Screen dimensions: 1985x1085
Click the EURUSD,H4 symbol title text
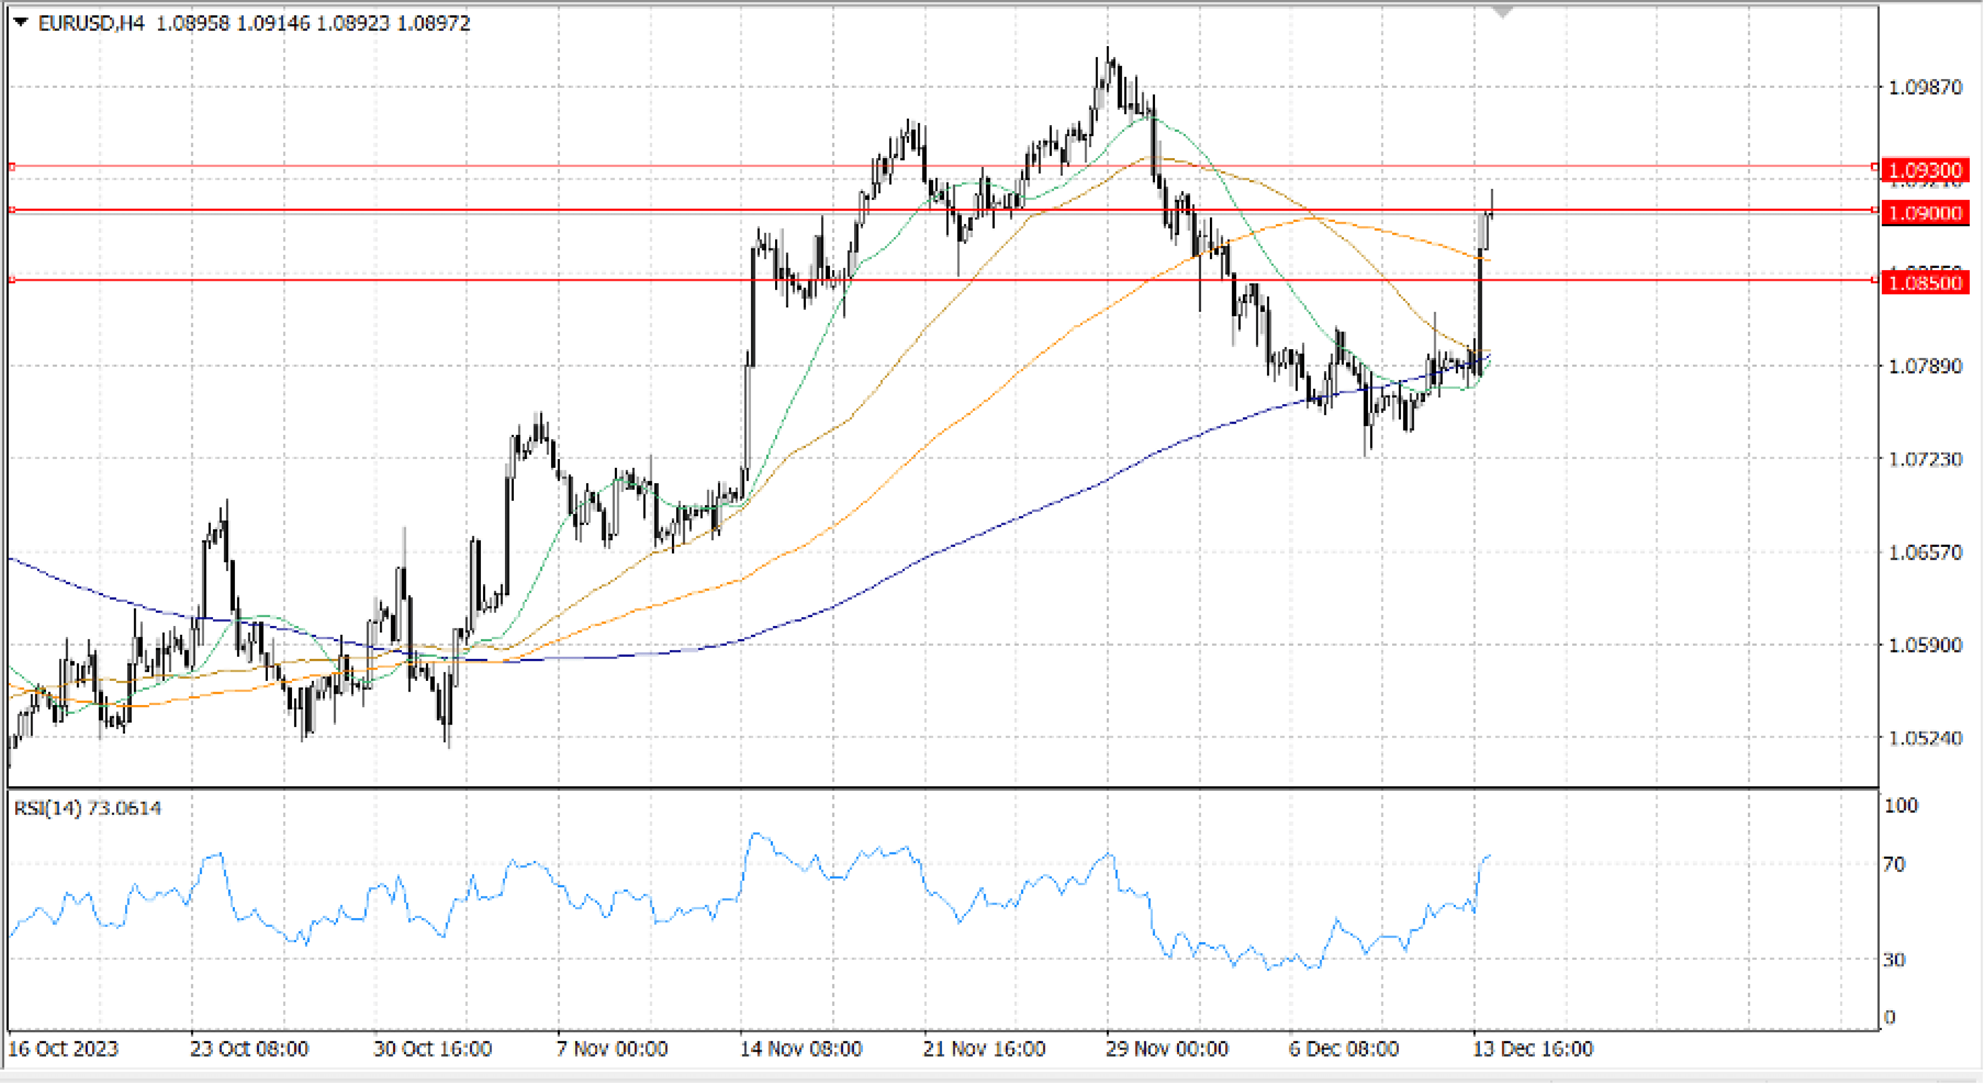(x=91, y=23)
